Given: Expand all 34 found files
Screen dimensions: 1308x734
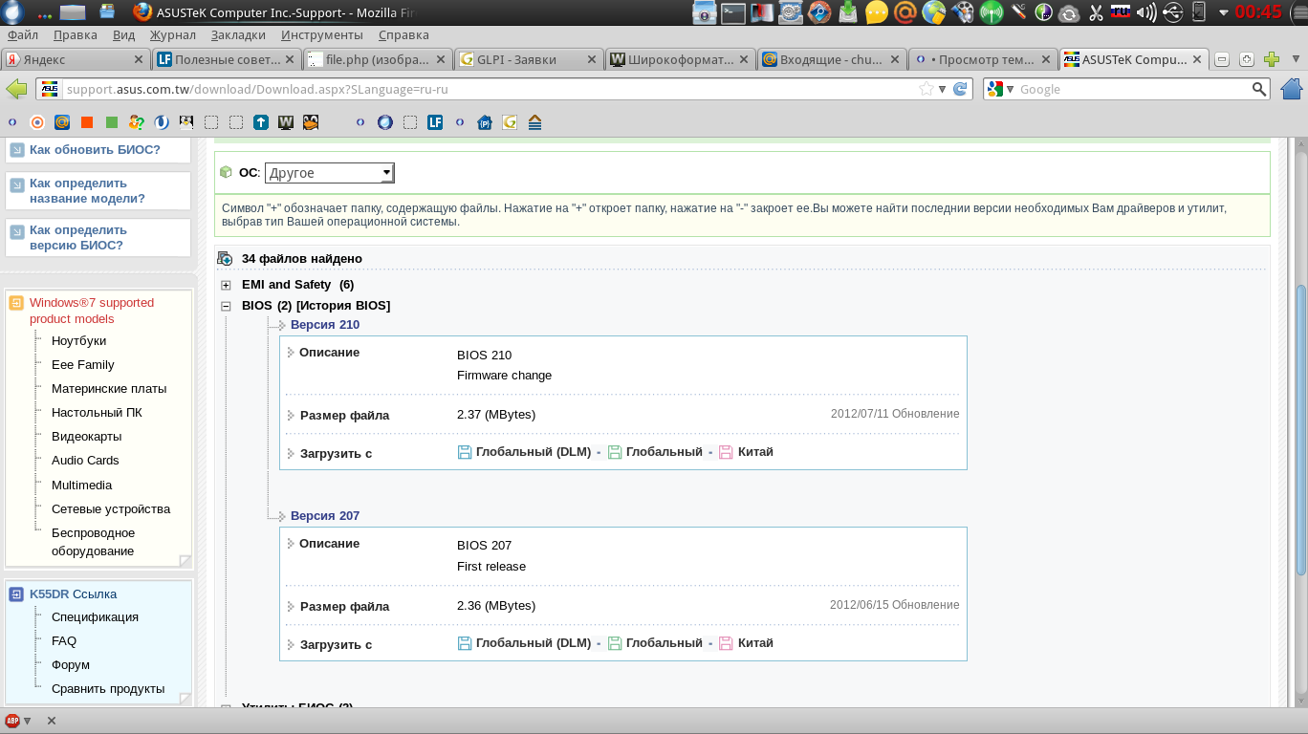Looking at the screenshot, I should coord(226,258).
